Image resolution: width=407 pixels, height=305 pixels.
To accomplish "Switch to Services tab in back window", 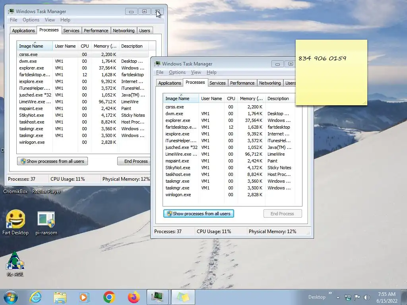I will point(71,31).
